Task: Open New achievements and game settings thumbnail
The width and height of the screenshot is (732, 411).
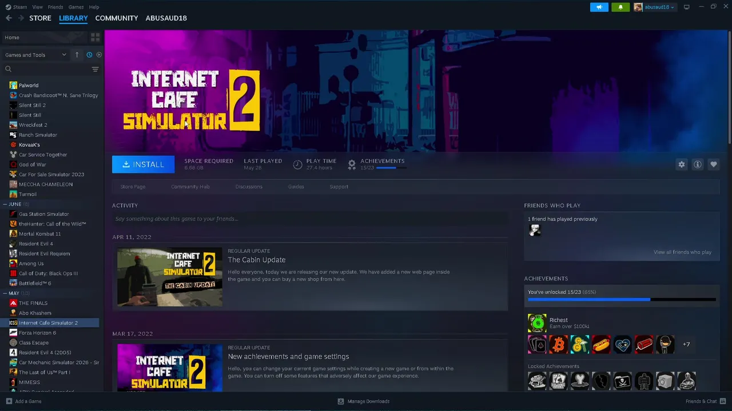Action: coord(169,368)
